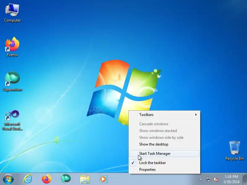Viewport: 247px width, 185px height.
Task: Open Windows Explorer from the taskbar
Action: tap(85, 179)
